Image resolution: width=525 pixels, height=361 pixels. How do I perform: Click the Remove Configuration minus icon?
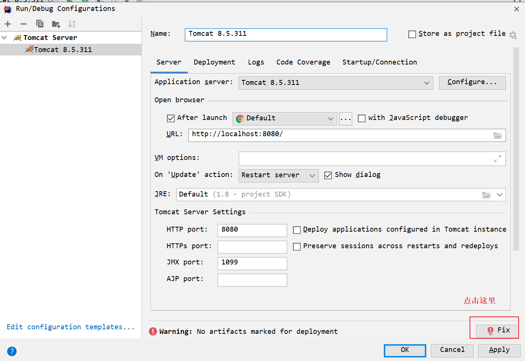tap(23, 24)
